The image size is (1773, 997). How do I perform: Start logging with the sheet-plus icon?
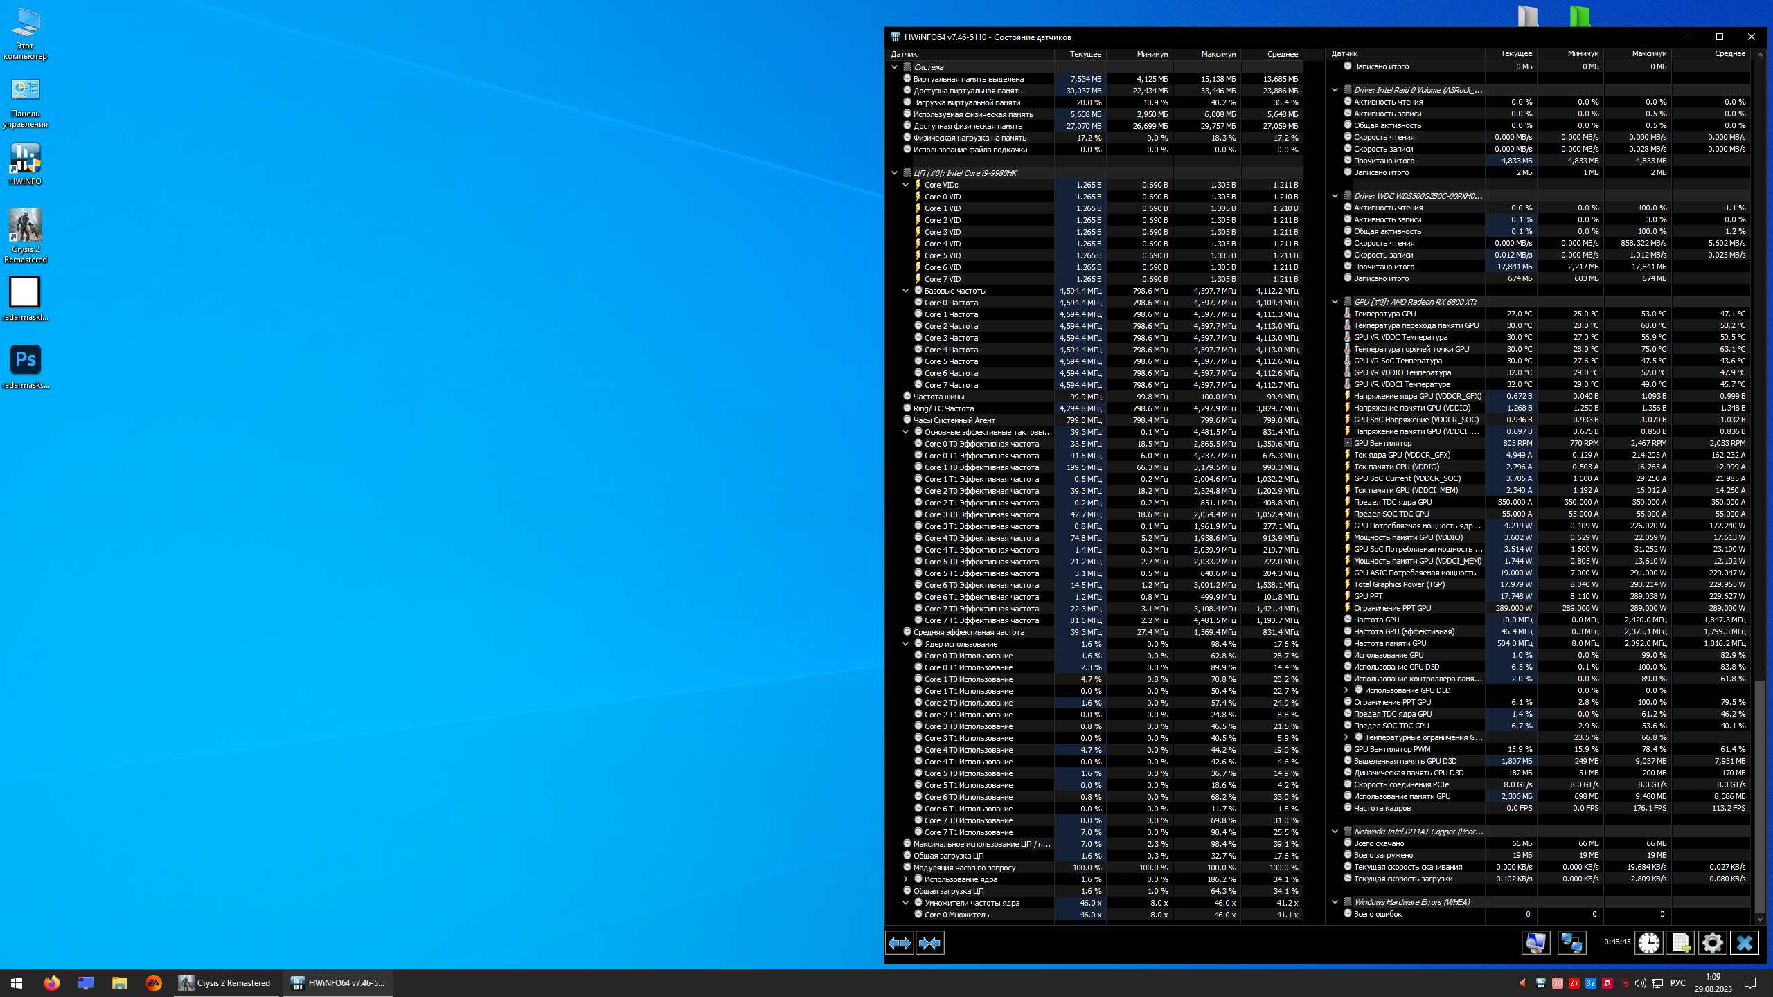tap(1681, 943)
